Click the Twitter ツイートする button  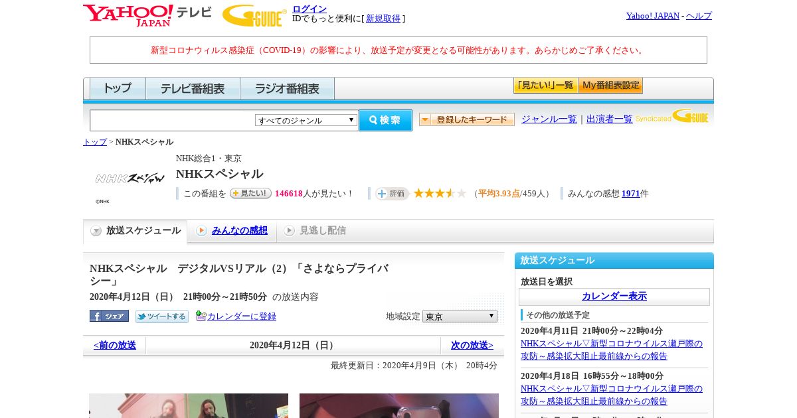[x=162, y=316]
